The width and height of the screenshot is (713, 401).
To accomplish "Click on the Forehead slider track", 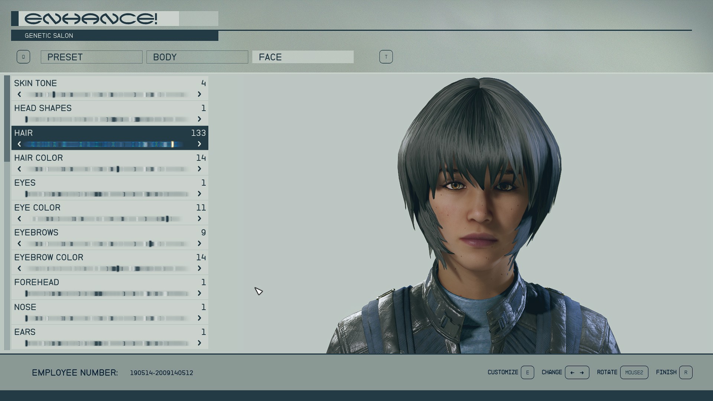I will (107, 294).
